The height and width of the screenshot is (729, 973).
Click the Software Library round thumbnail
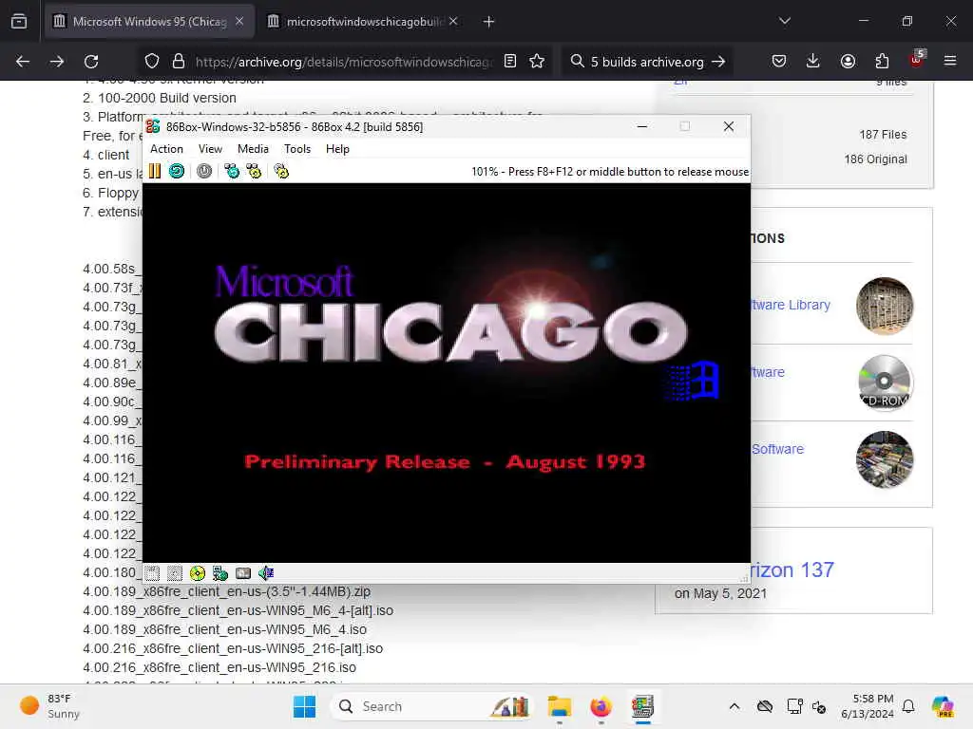coord(885,306)
